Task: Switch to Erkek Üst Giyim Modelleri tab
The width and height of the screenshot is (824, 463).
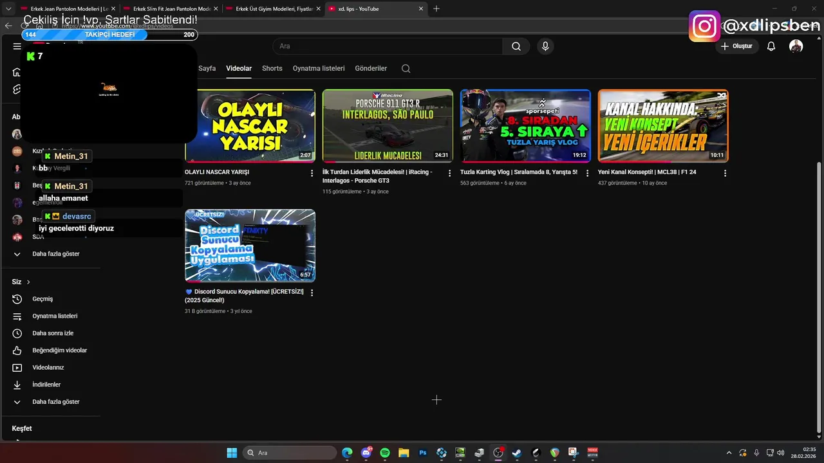Action: point(273,9)
